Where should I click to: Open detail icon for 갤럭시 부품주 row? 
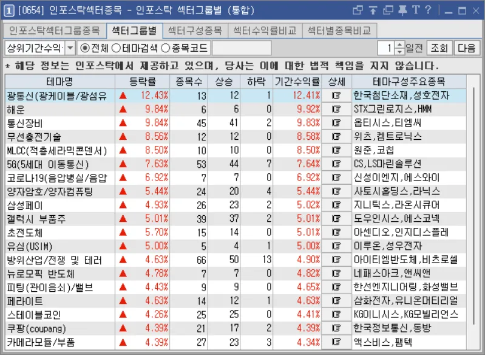336,219
